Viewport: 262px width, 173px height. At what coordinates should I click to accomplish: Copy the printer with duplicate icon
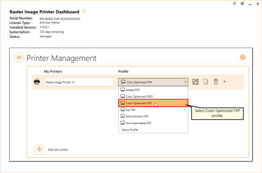point(206,82)
